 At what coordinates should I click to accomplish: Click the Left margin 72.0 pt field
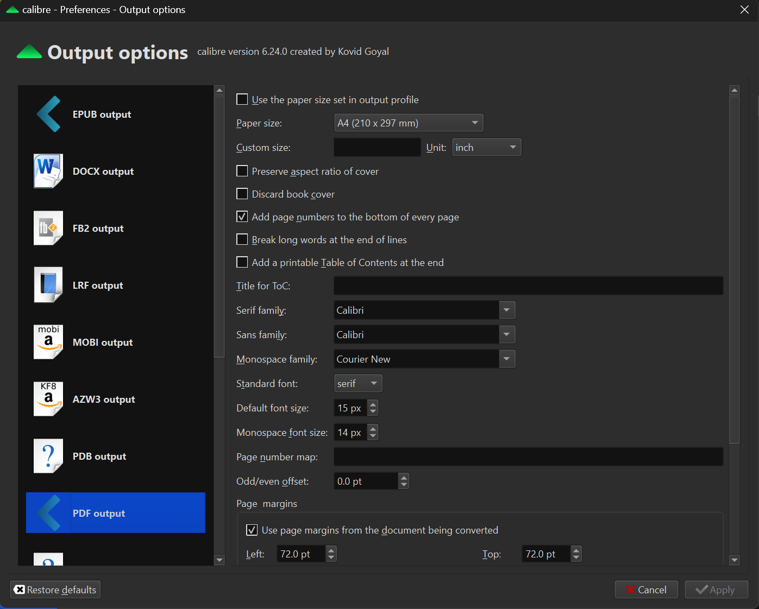click(x=302, y=554)
